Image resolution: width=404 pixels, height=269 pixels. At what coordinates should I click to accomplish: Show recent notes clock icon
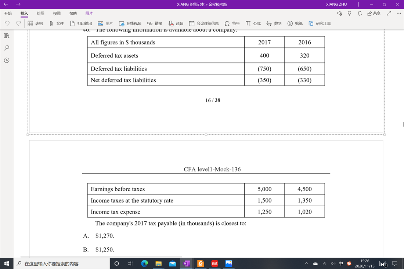[7, 60]
